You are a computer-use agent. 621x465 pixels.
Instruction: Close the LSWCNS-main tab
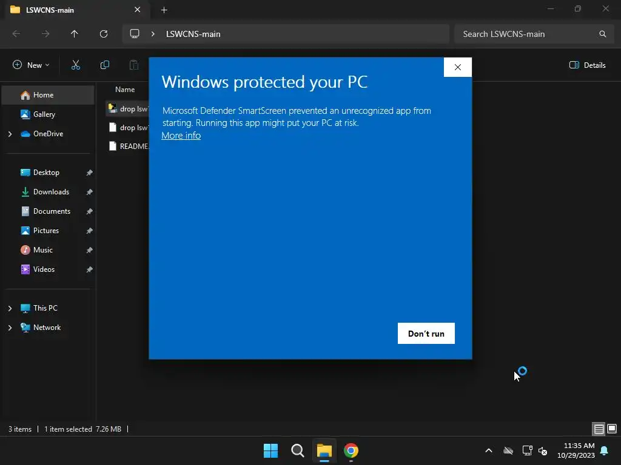coord(138,10)
